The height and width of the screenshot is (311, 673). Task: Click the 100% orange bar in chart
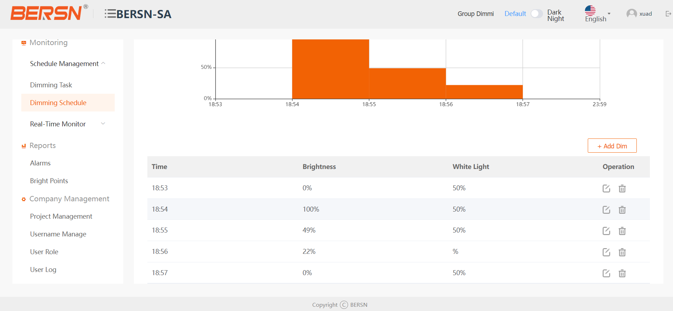click(330, 69)
